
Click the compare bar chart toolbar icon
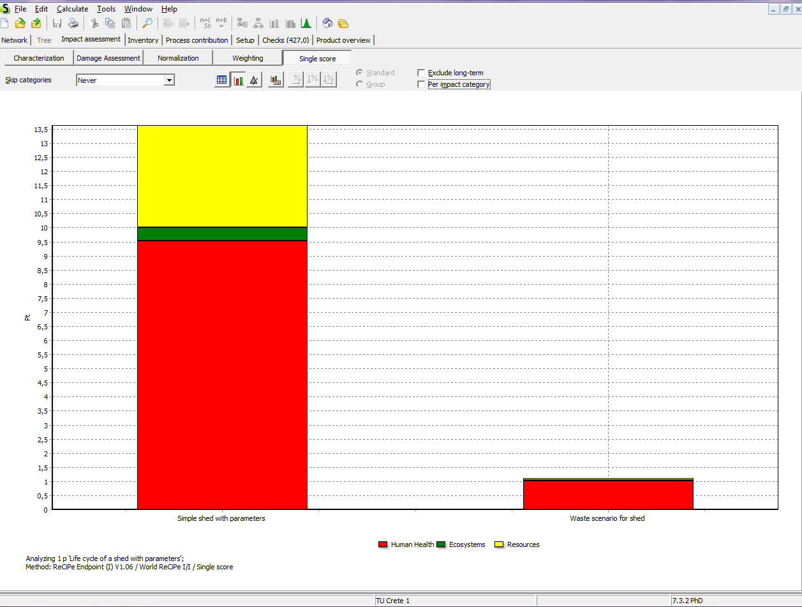[290, 24]
